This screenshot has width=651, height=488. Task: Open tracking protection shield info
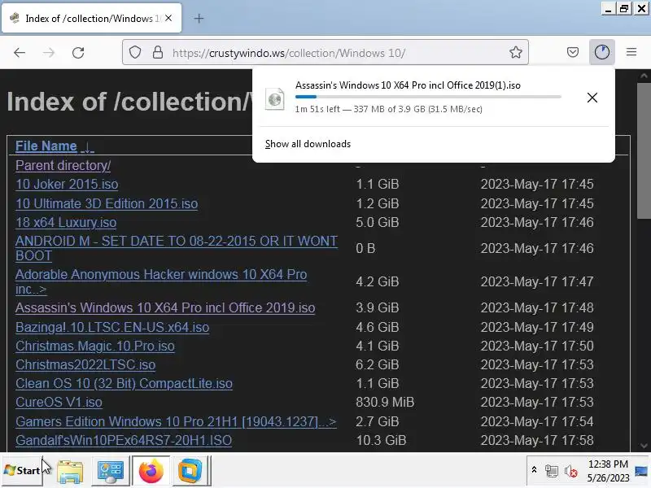tap(135, 52)
